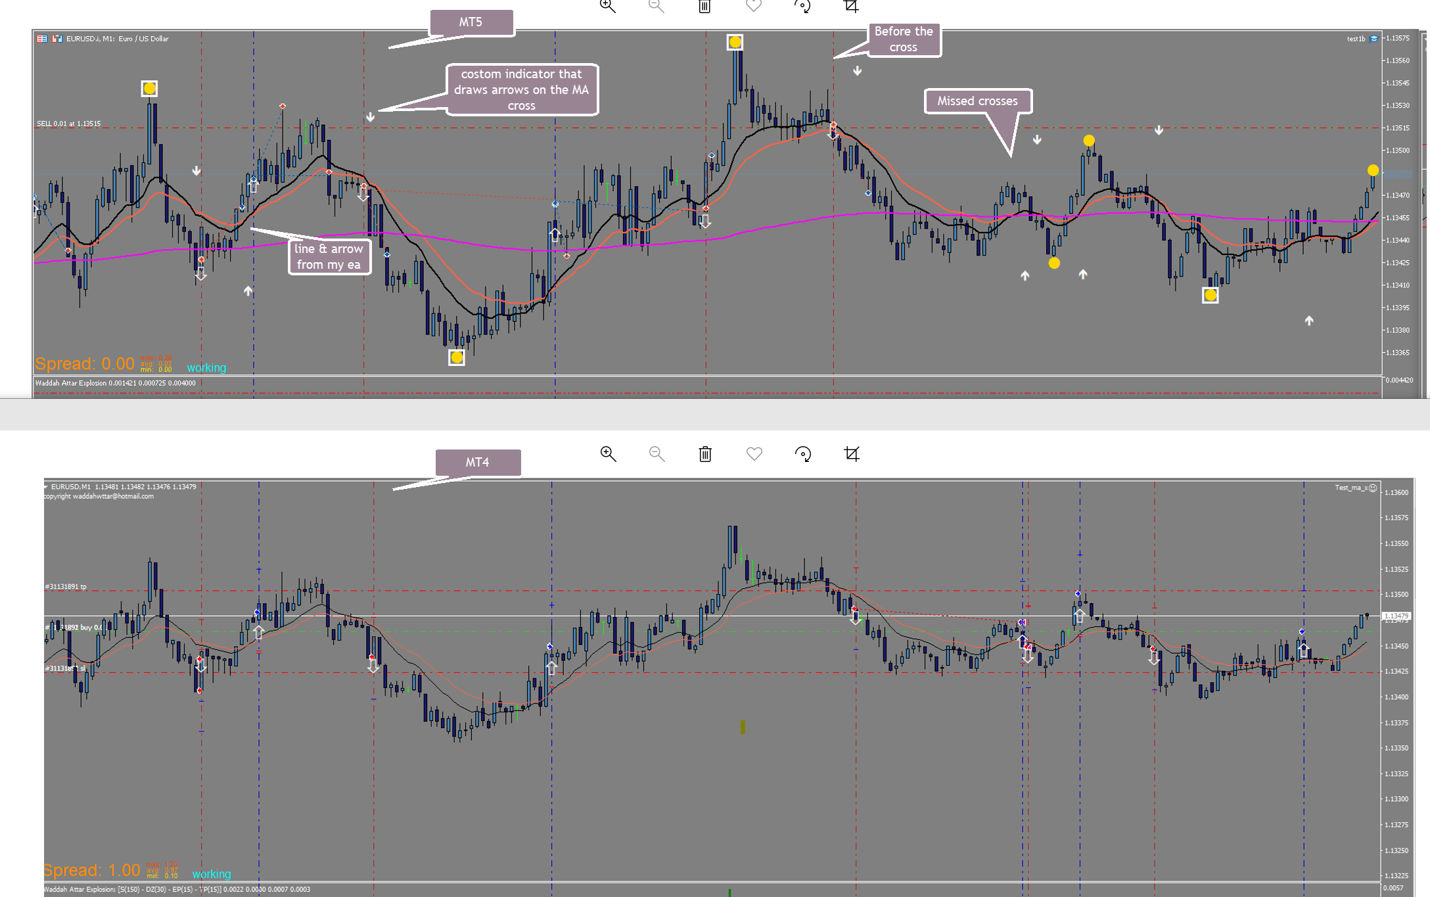Favorite the MT4 chart image with heart icon
Viewport: 1430px width, 897px height.
click(754, 453)
